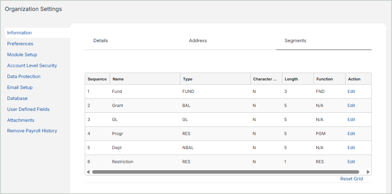Click Edit for the GL segment
Image resolution: width=392 pixels, height=194 pixels.
[x=351, y=120]
